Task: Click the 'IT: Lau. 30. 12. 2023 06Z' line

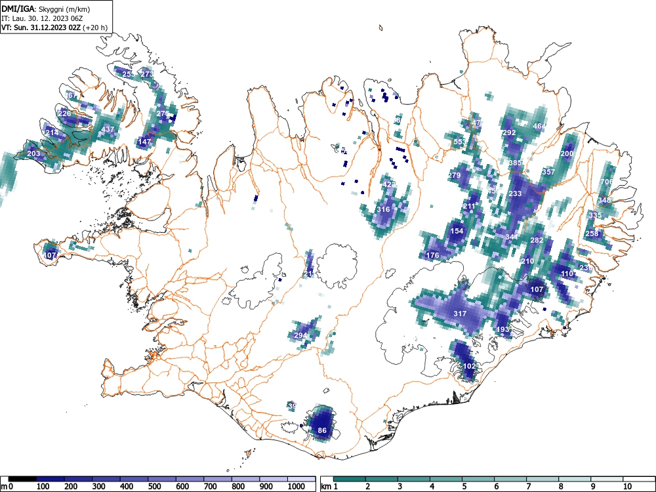Action: tap(42, 18)
